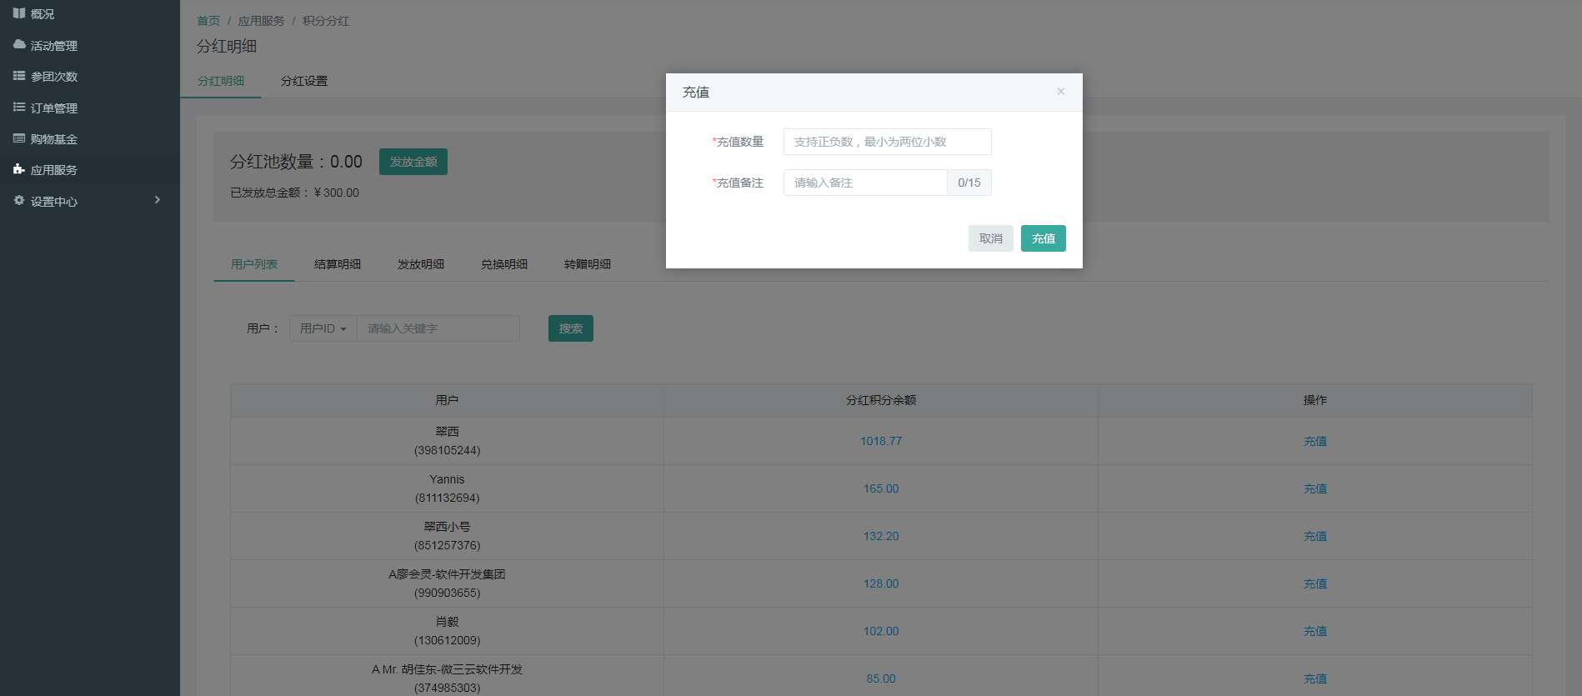Go to 应用服务 in the breadcrumb
This screenshot has height=696, width=1582.
[x=261, y=21]
